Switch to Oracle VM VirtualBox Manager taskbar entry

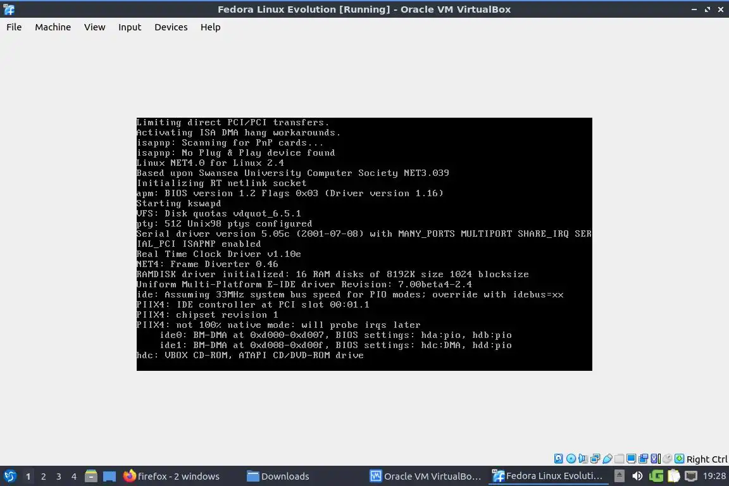(425, 477)
